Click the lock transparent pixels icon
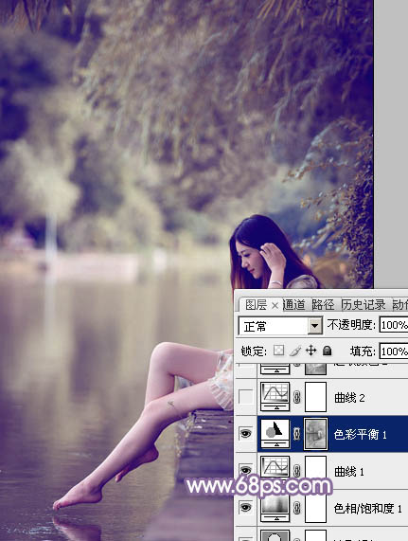408x541 pixels. click(278, 351)
